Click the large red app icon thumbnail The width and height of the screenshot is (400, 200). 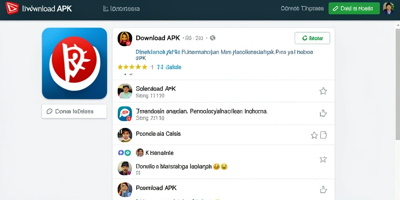[x=75, y=63]
